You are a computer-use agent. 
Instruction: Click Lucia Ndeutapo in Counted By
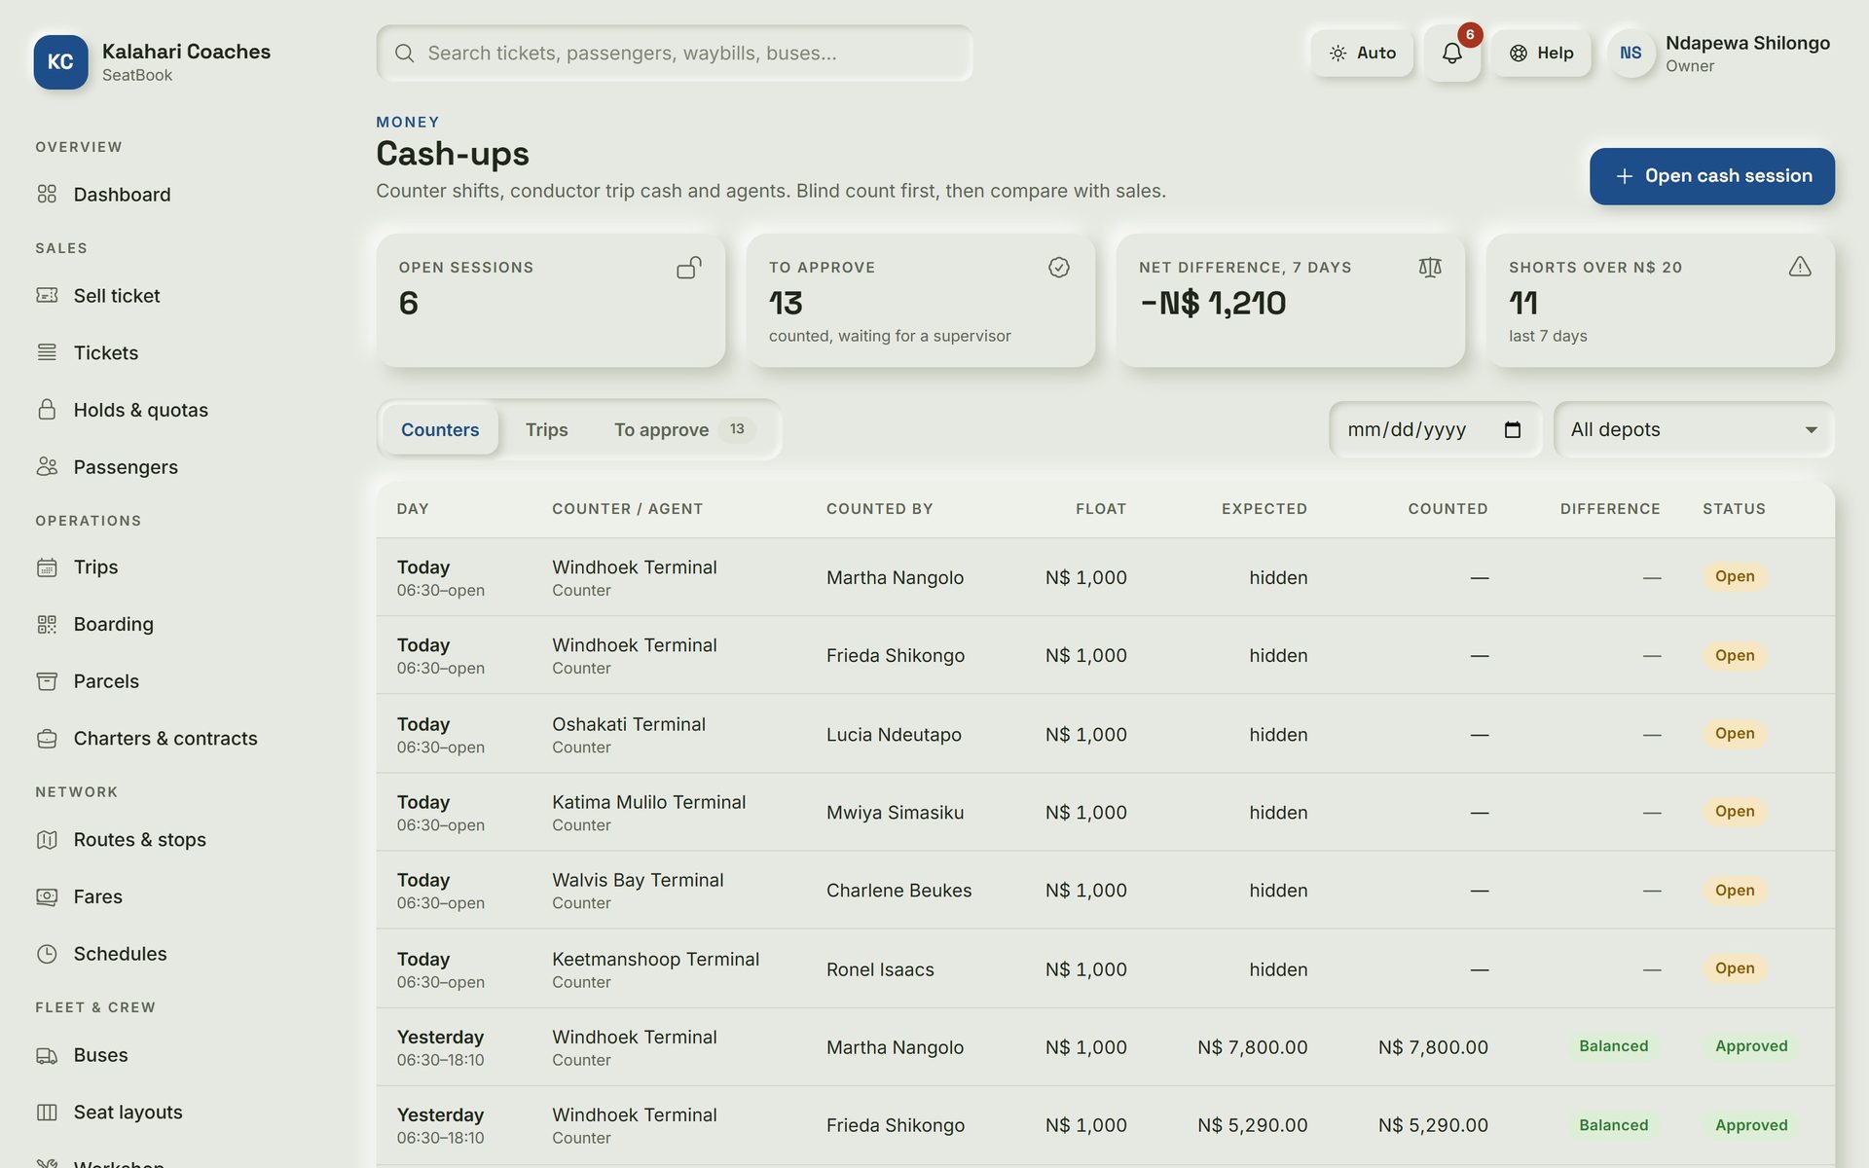point(894,735)
